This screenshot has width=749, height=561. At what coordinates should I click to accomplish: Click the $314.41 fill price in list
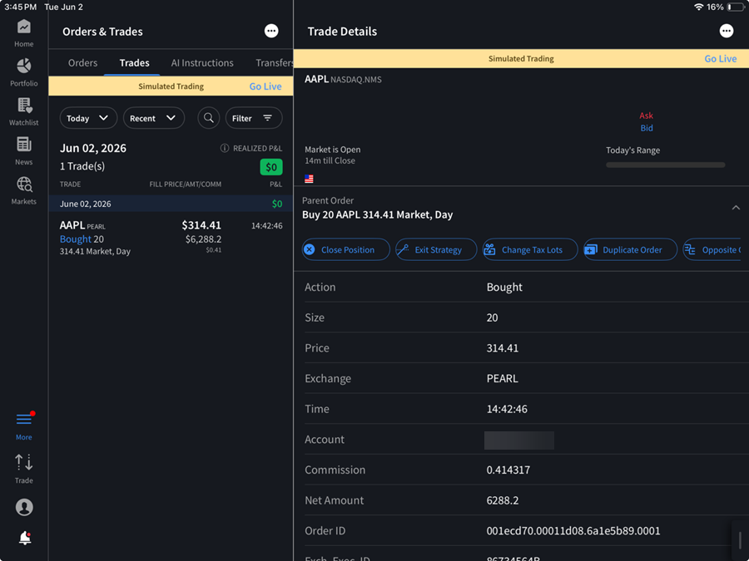coord(201,225)
